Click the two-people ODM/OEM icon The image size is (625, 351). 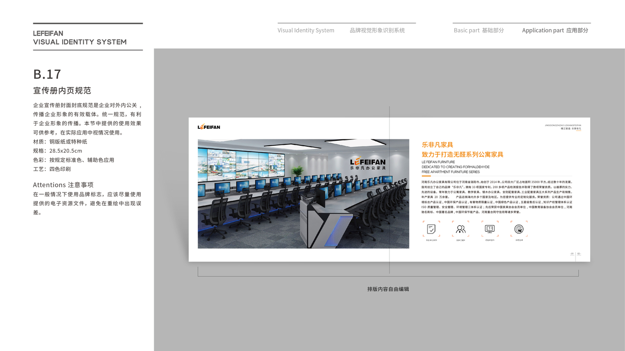(x=461, y=229)
